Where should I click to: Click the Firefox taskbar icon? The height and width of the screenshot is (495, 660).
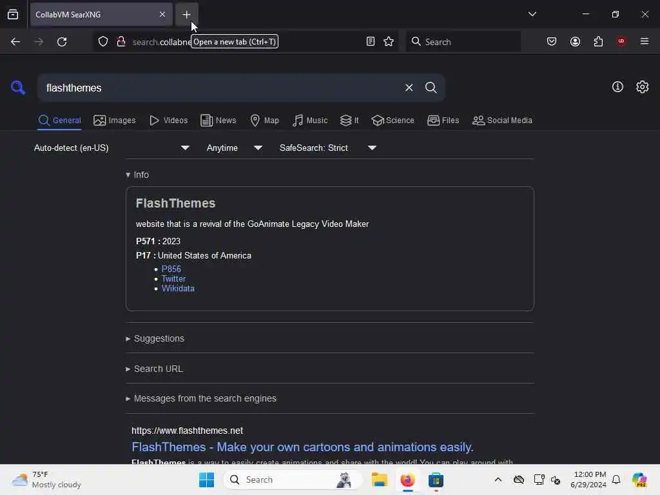click(407, 480)
